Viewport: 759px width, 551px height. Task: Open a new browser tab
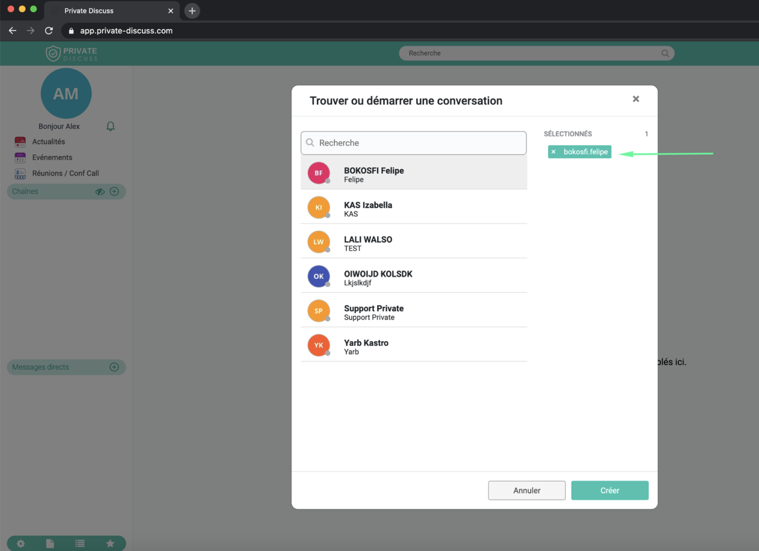point(191,10)
